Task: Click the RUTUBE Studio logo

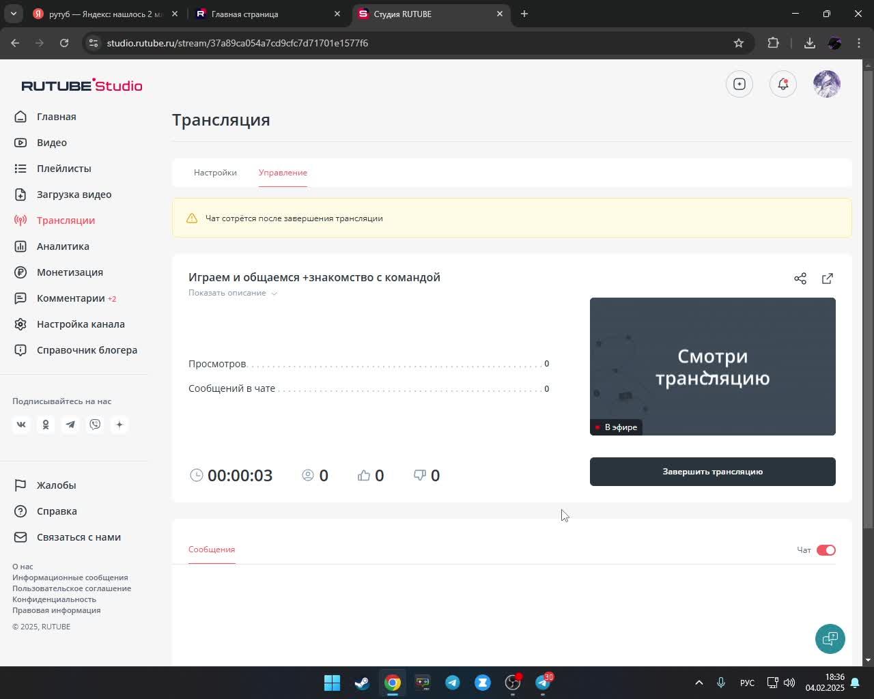Action: pyautogui.click(x=82, y=85)
